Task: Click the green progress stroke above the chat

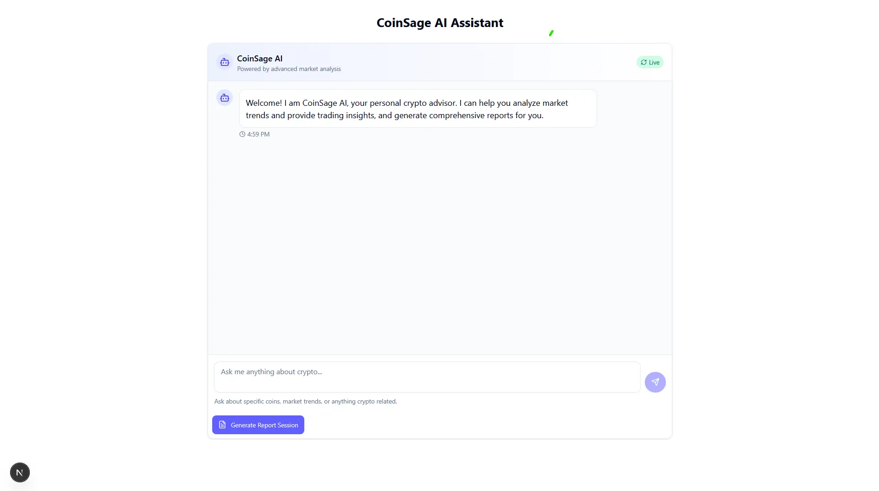Action: point(551,33)
